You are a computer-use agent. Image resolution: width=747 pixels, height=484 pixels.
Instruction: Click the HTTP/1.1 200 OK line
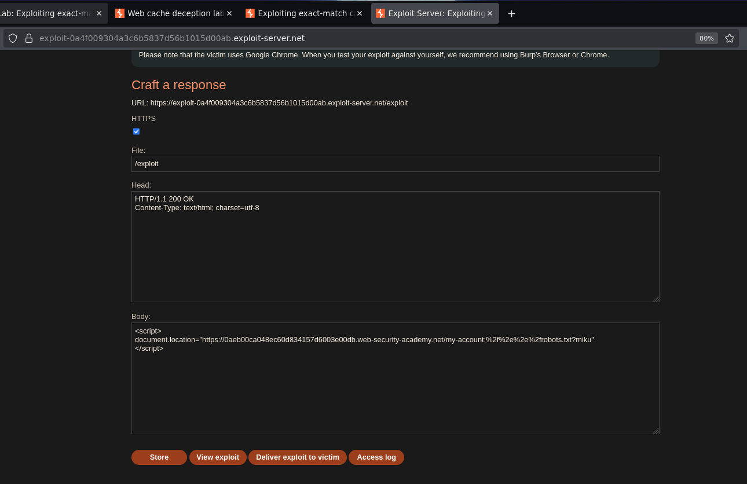(x=164, y=199)
